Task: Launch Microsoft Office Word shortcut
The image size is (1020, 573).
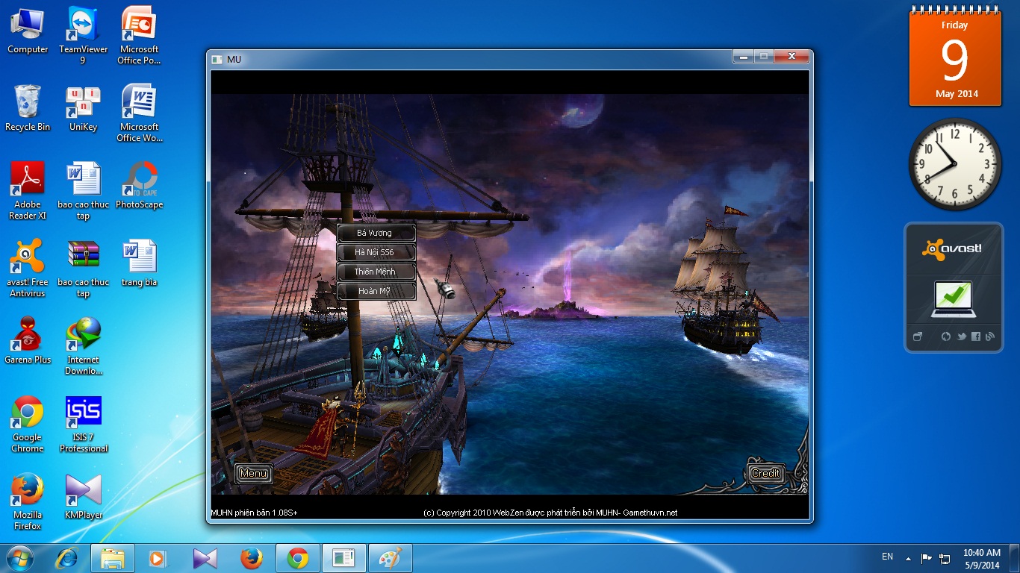Action: coord(139,113)
